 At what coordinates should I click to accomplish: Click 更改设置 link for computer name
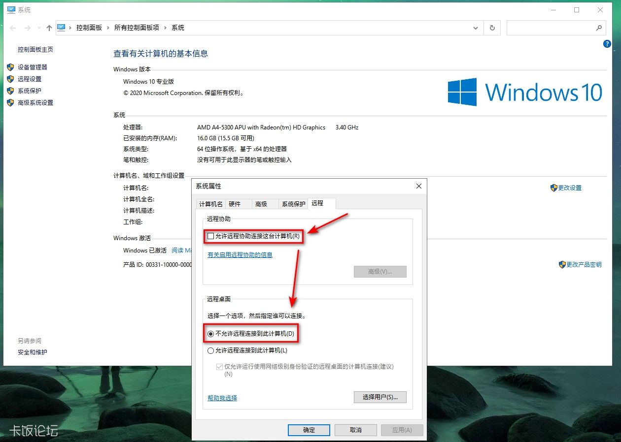coord(570,188)
